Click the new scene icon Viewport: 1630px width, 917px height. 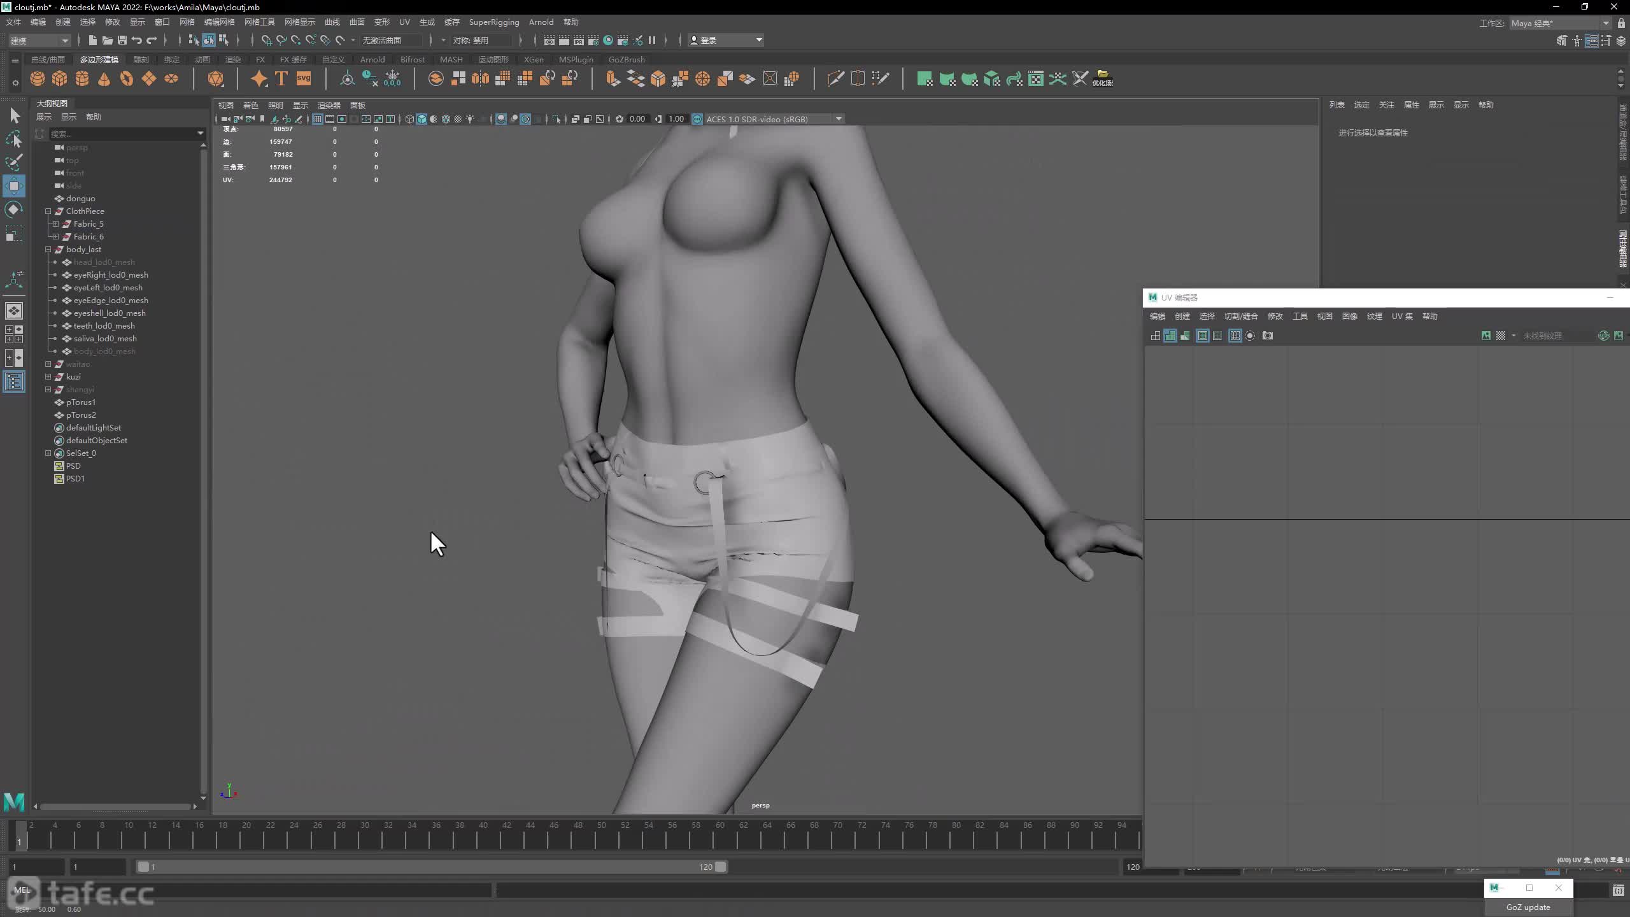point(93,40)
